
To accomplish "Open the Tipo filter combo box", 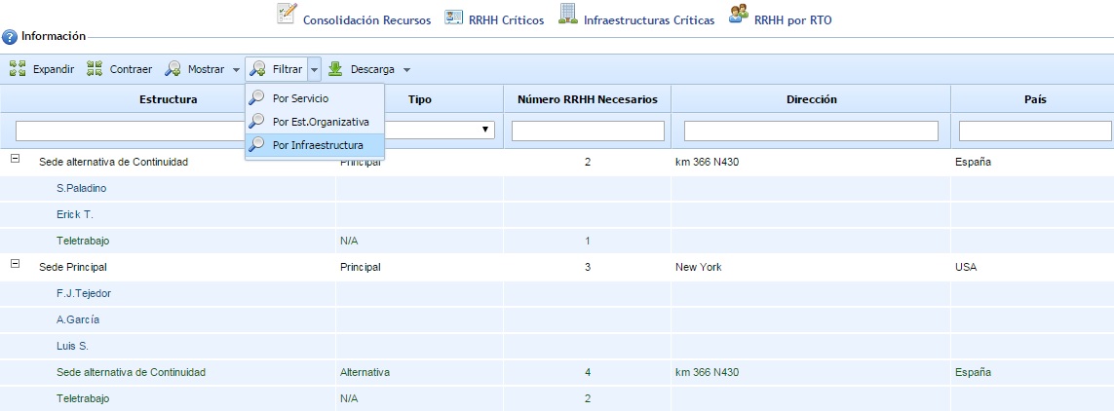I will tap(484, 130).
